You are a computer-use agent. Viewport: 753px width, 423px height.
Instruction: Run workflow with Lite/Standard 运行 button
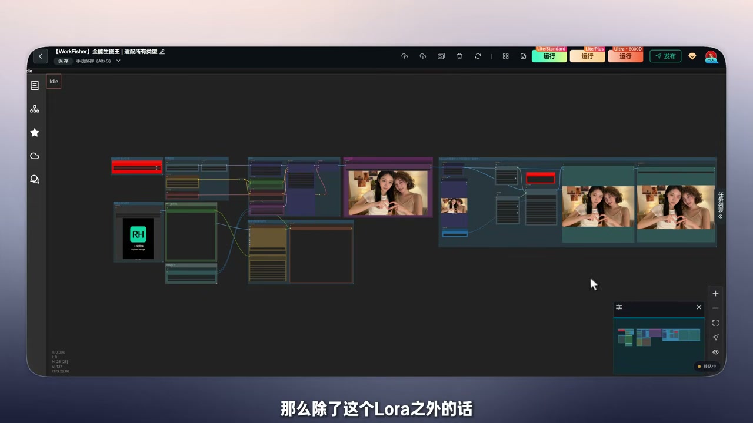coord(549,56)
